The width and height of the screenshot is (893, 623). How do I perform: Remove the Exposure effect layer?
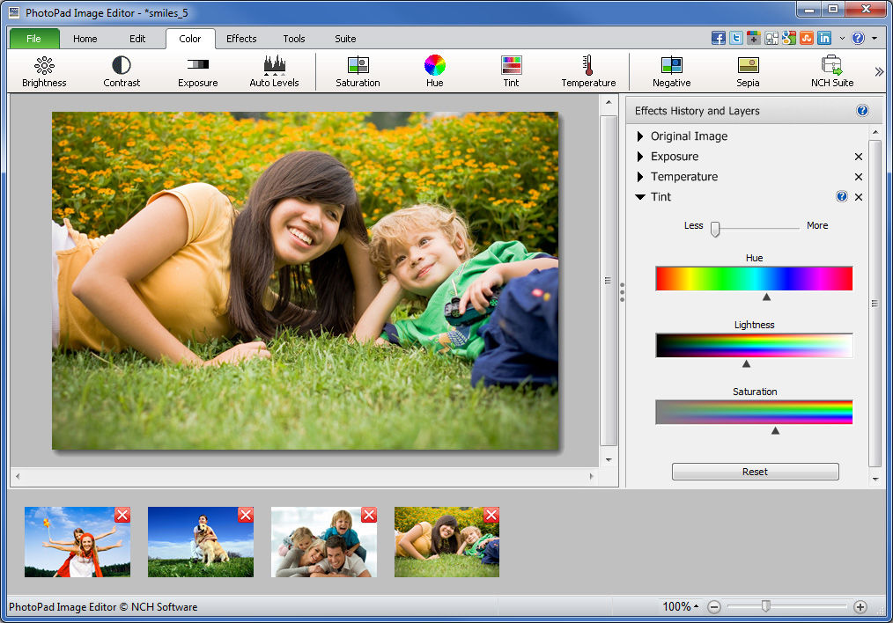859,157
